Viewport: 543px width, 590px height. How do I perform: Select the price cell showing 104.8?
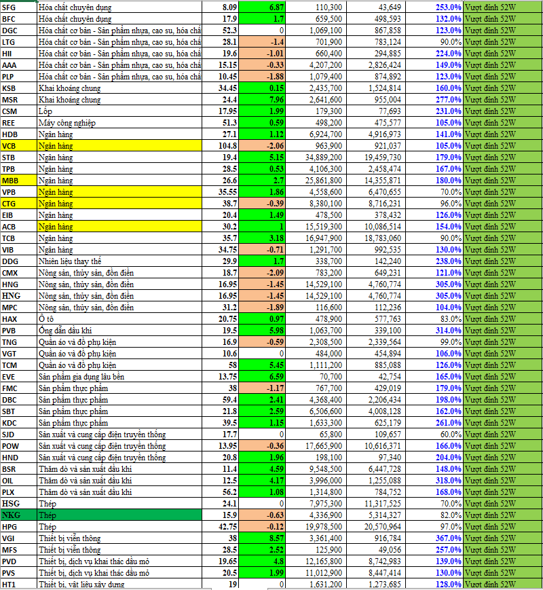coord(222,146)
